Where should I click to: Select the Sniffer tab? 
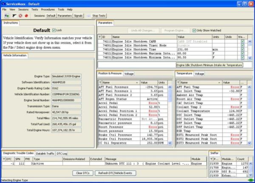(x=214, y=153)
